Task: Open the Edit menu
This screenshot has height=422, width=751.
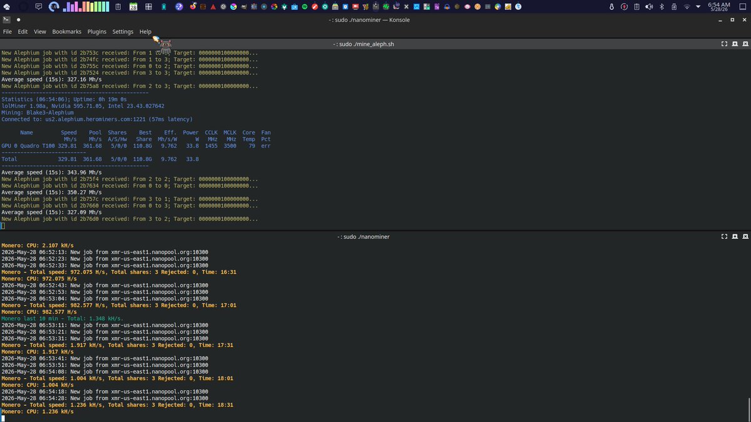Action: point(23,31)
